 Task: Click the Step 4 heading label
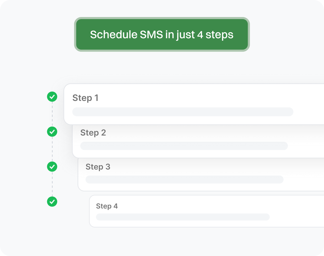coord(107,206)
